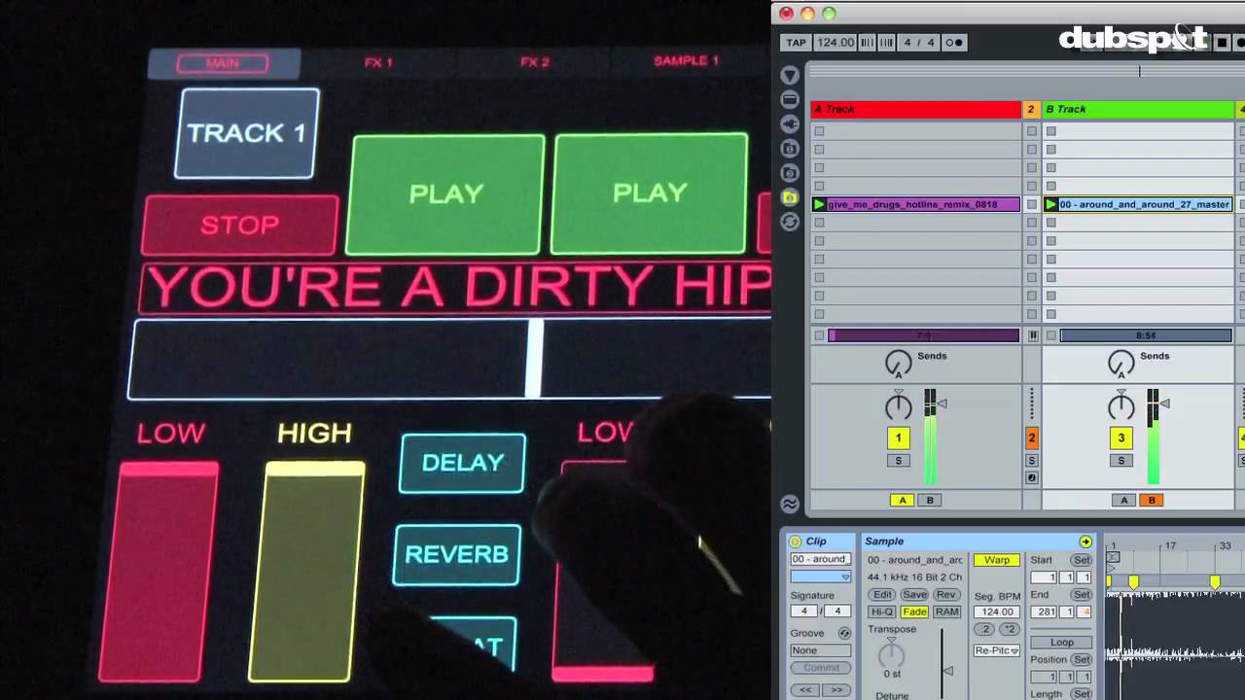Image resolution: width=1245 pixels, height=700 pixels.
Task: Open the Live Devices browser icon
Action: click(x=790, y=99)
